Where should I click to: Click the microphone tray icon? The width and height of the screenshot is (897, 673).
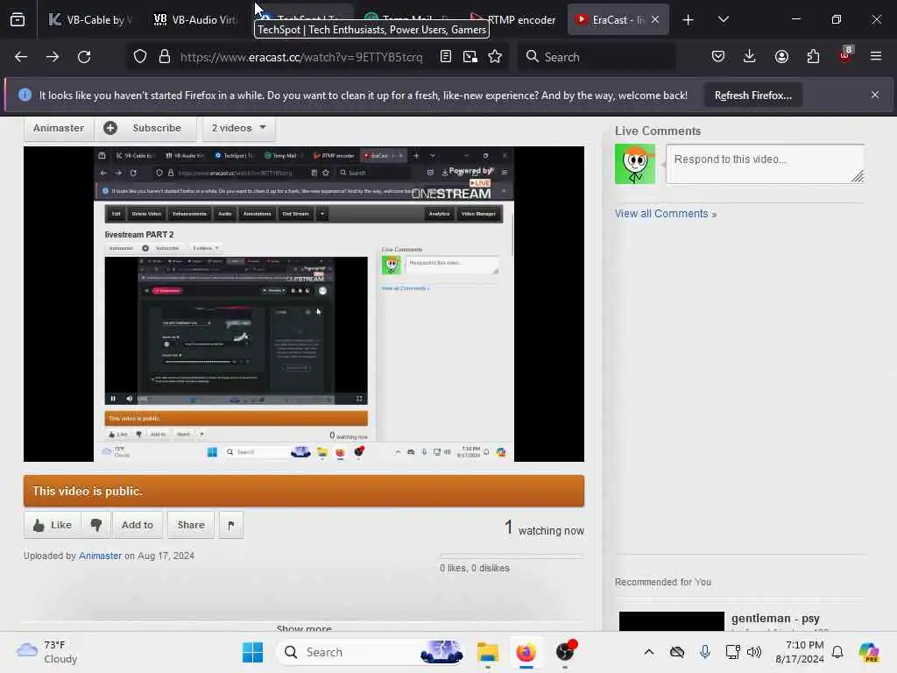click(x=705, y=652)
